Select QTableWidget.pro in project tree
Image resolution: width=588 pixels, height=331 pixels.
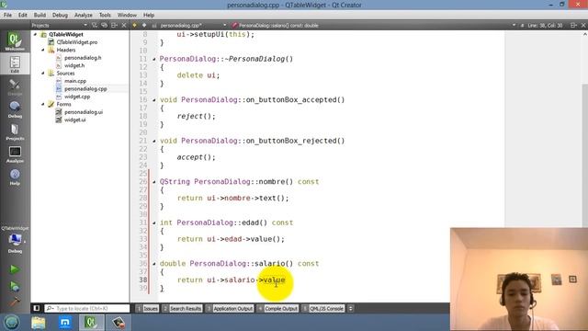(x=77, y=42)
